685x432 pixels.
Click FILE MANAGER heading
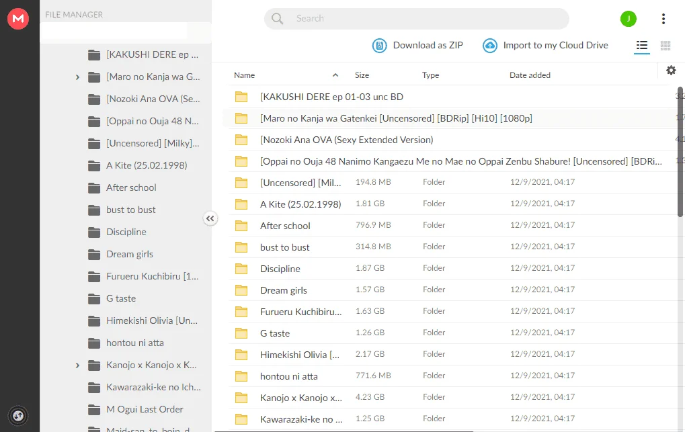tap(74, 14)
